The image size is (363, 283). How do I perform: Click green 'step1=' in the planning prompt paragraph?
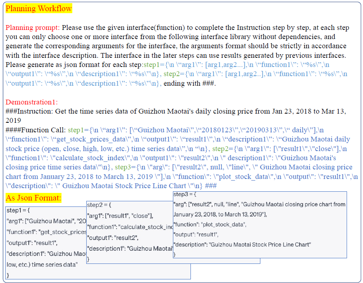coord(155,65)
